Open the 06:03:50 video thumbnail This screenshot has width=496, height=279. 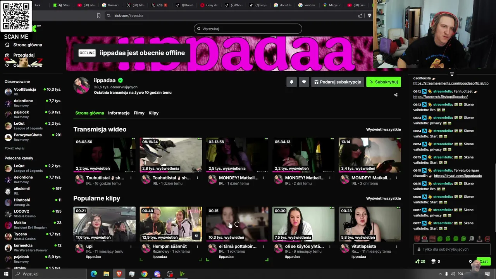click(x=105, y=155)
